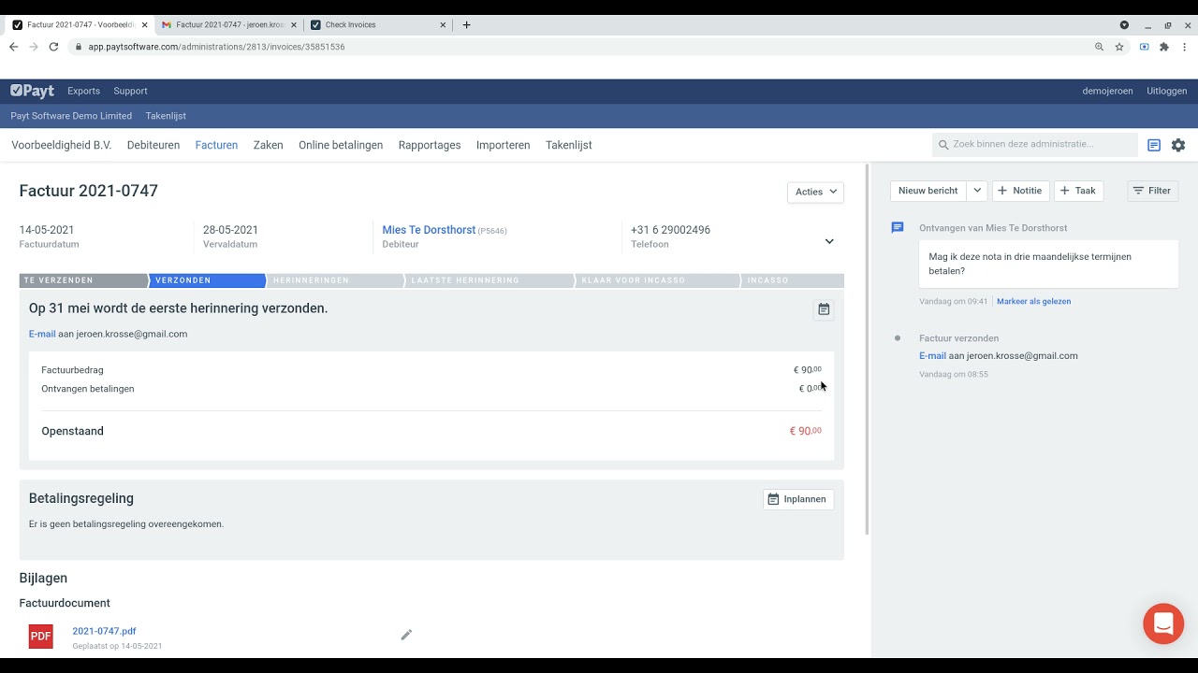Open debtor Mies Te Dorsthorst
Image resolution: width=1198 pixels, height=673 pixels.
(429, 230)
